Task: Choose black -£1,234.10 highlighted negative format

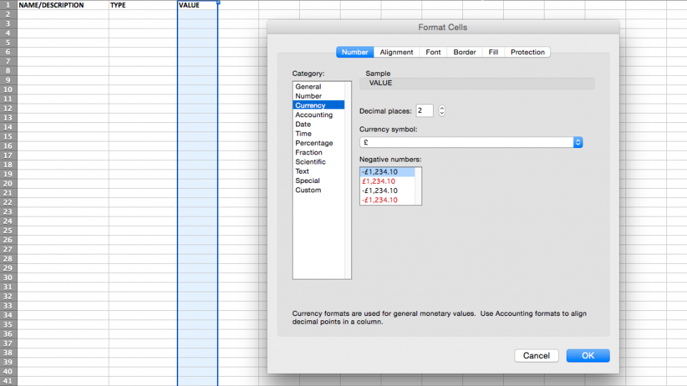Action: [387, 172]
